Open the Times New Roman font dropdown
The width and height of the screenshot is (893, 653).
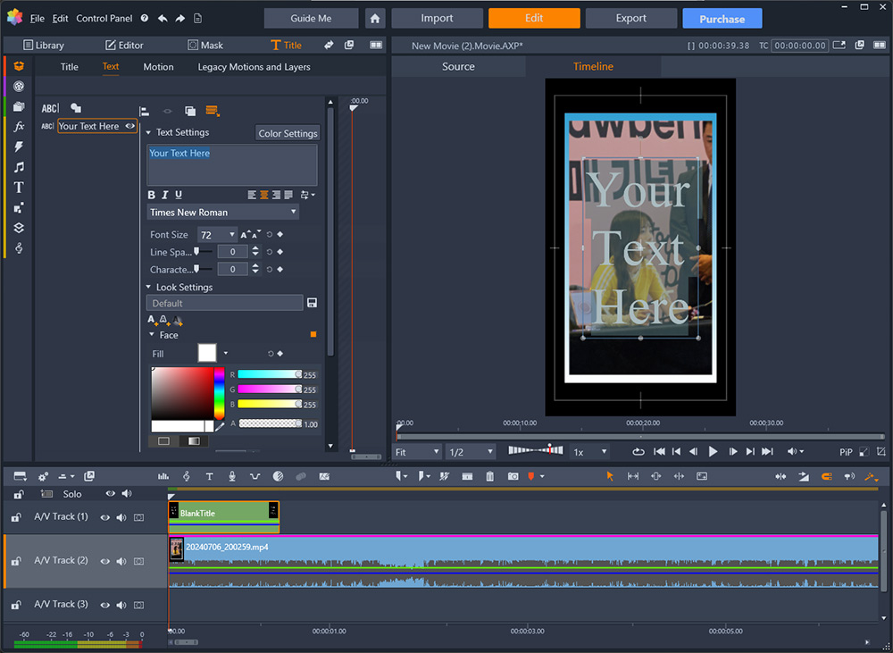tap(222, 213)
